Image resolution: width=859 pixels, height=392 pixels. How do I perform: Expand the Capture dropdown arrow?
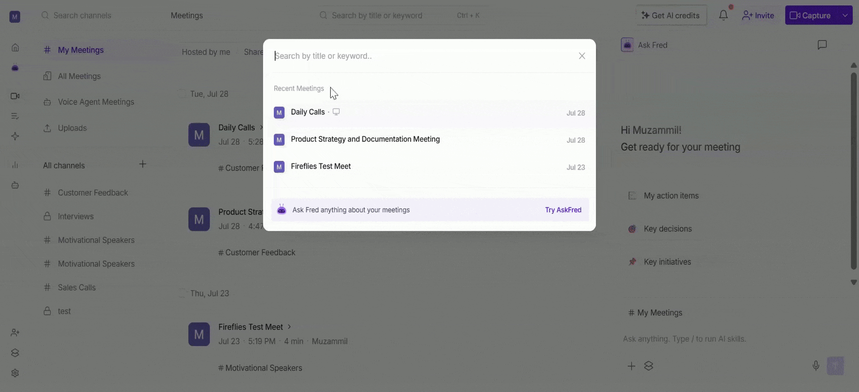coord(845,16)
